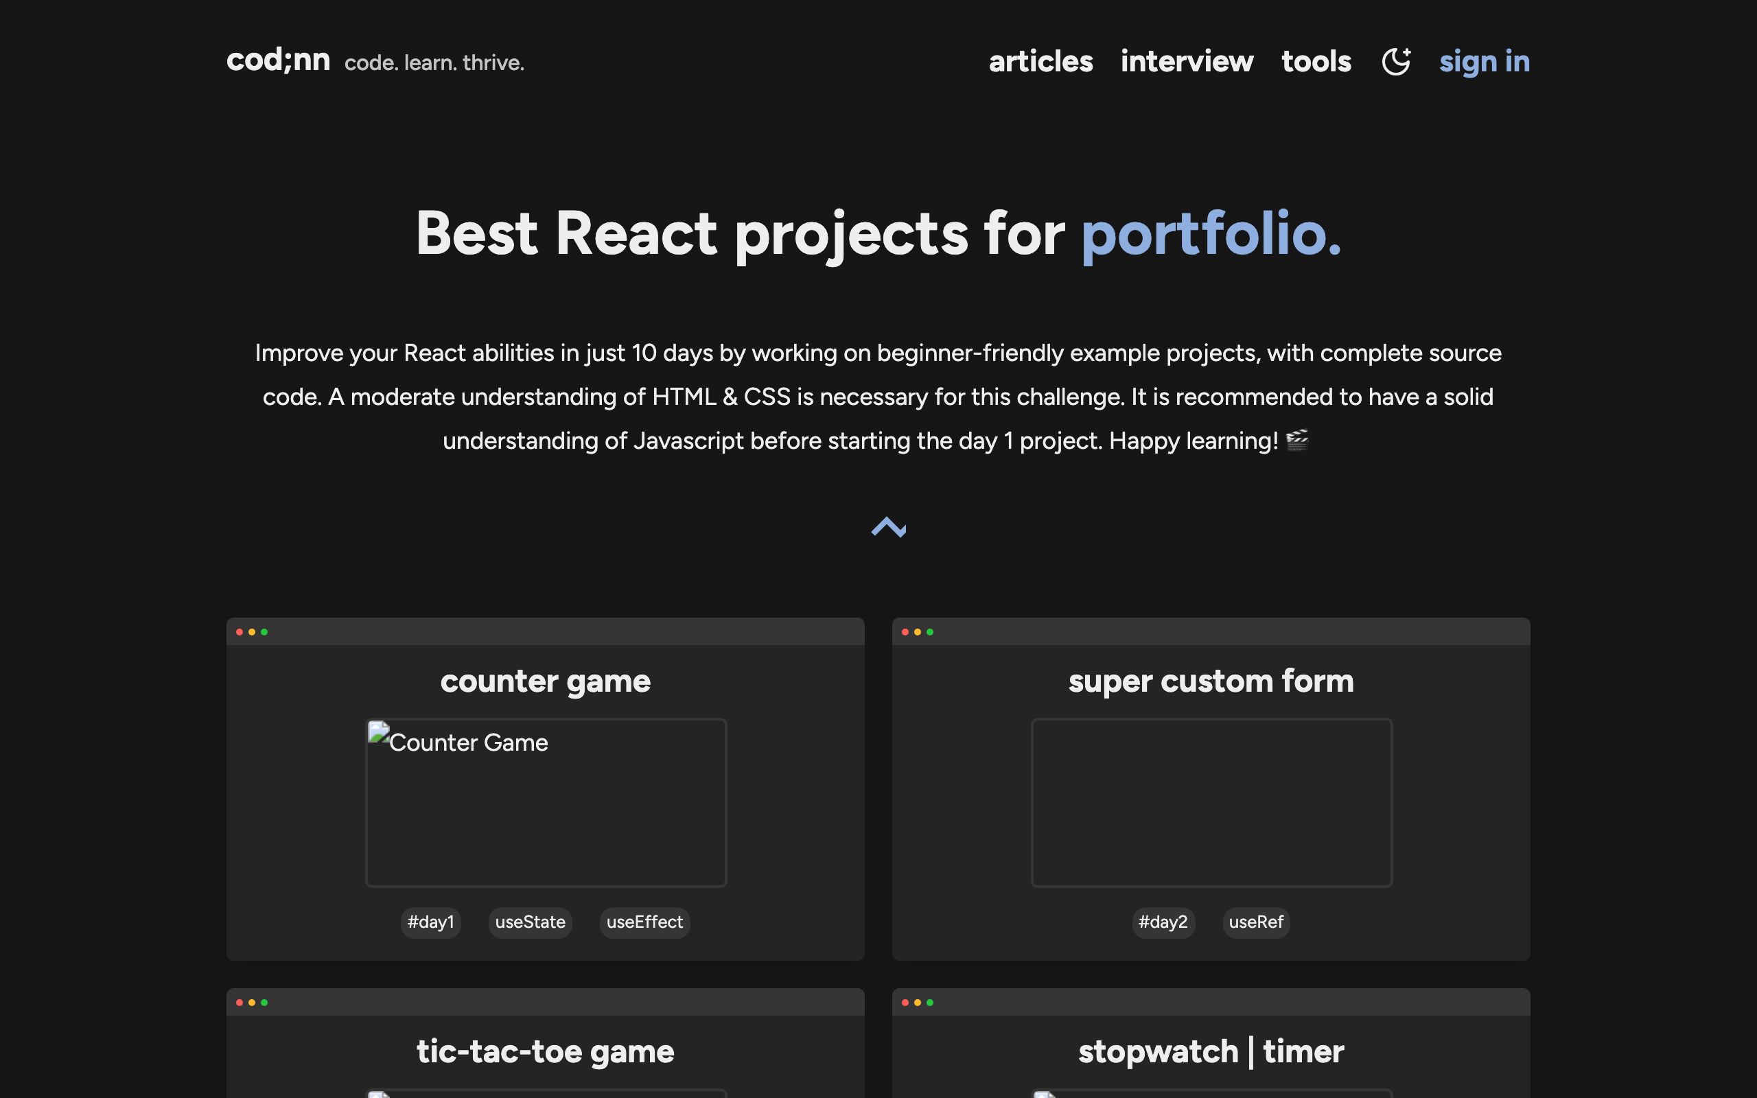1757x1098 pixels.
Task: Toggle dark mode moon icon
Action: pyautogui.click(x=1395, y=62)
